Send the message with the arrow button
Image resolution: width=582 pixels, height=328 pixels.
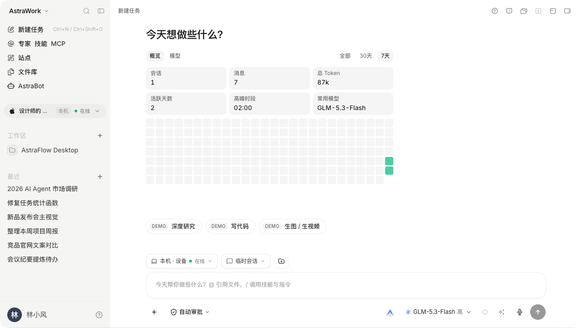(538, 312)
